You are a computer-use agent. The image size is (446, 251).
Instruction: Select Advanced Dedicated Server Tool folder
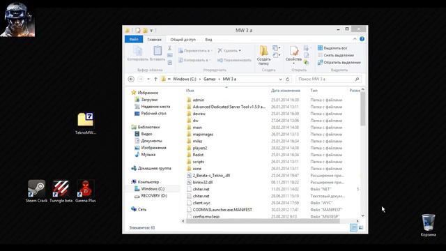226,107
